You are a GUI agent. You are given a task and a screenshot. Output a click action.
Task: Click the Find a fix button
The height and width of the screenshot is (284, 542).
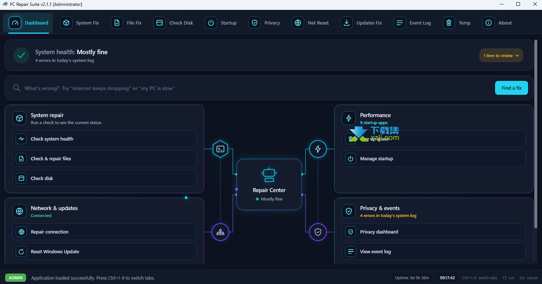[x=512, y=88]
